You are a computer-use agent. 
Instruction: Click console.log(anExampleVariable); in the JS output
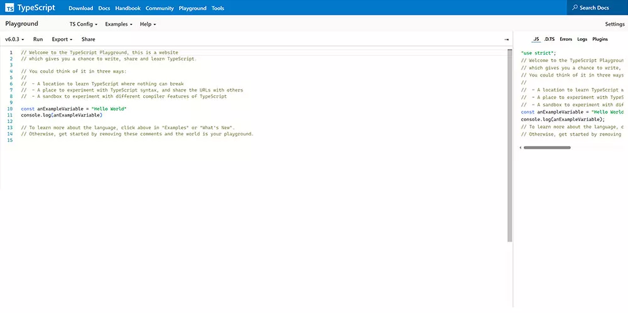pyautogui.click(x=563, y=119)
